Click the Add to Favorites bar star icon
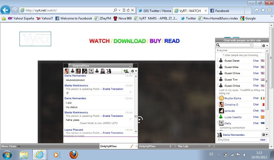Screen dimensions: 274x160 point(4,18)
